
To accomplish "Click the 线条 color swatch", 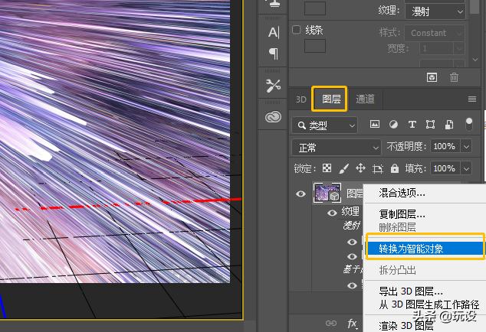I will tap(315, 46).
